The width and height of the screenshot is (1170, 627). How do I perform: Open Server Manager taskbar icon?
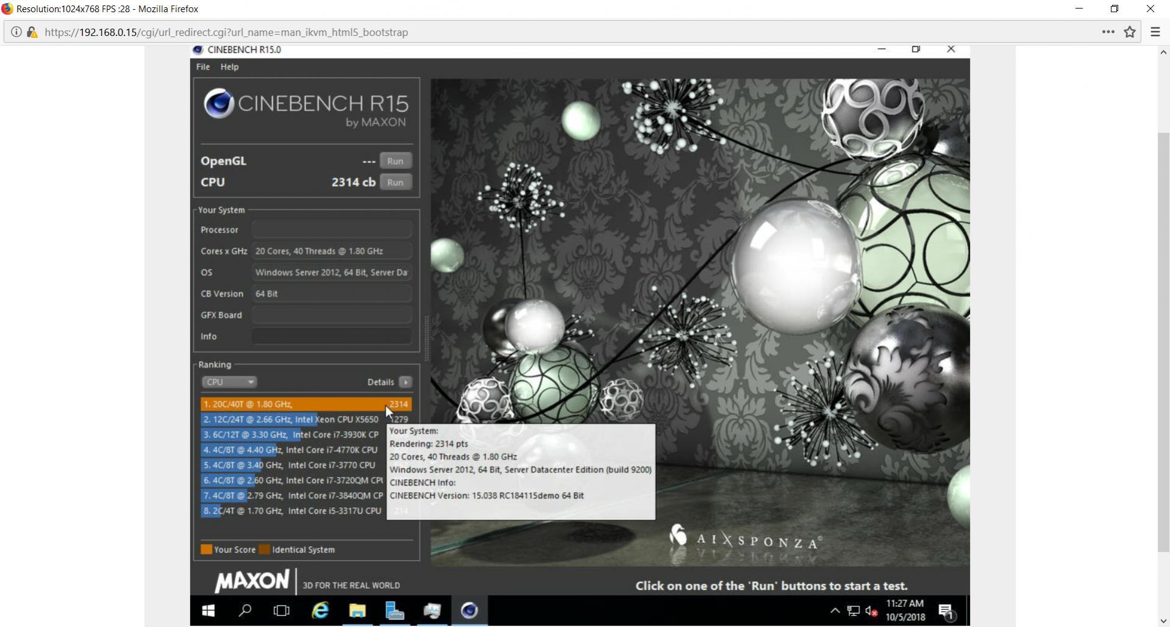click(x=394, y=611)
